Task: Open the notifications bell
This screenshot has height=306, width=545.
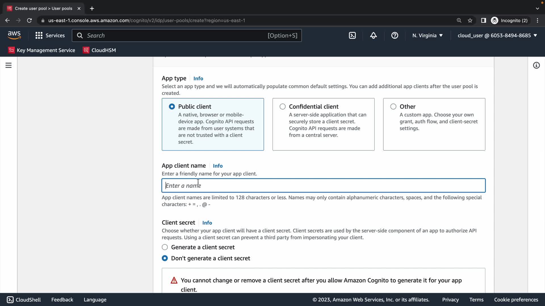Action: tap(373, 35)
